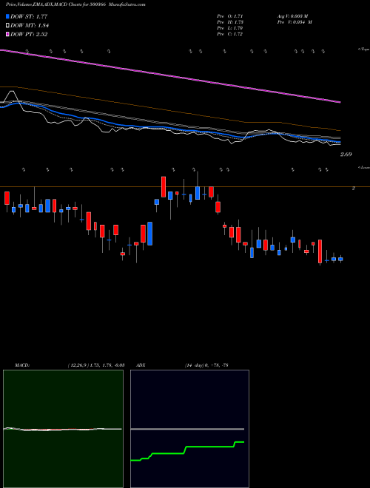Open the MACD indicator chart panel
Viewport: 370px width, 488px height.
[x=63, y=429]
